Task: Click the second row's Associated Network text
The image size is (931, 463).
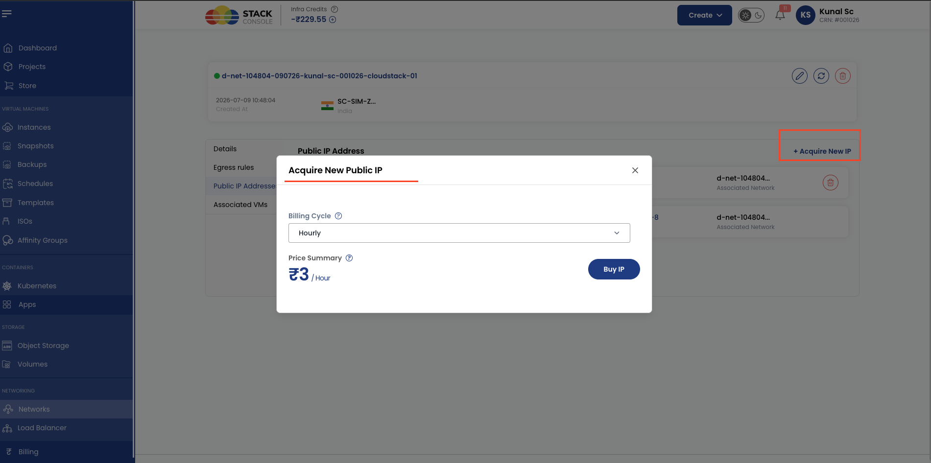Action: point(745,227)
